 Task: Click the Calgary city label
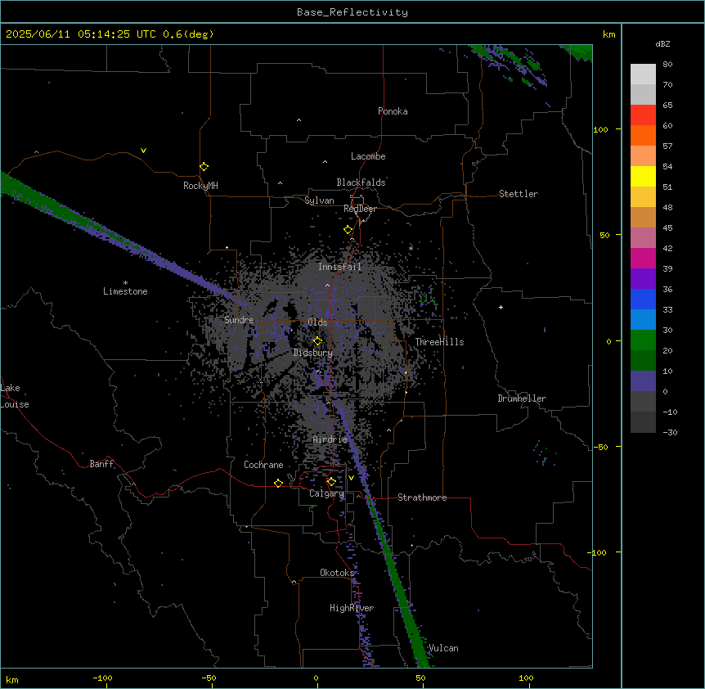click(327, 493)
